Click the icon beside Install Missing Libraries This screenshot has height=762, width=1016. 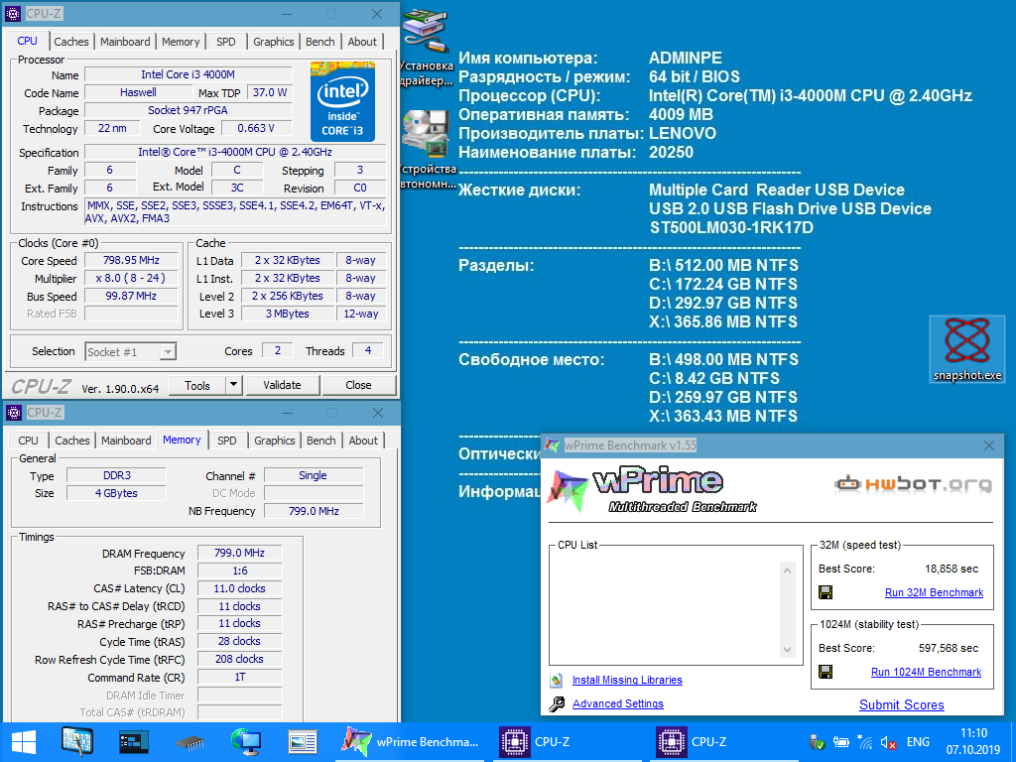[x=556, y=680]
